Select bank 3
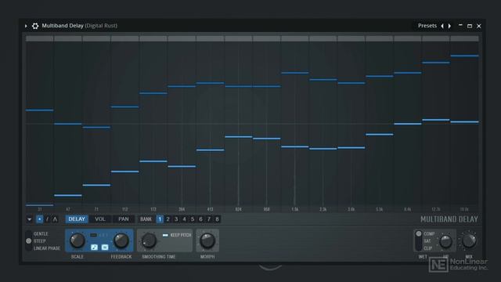 176,219
